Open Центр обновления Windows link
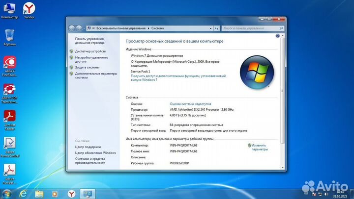The height and width of the screenshot is (199, 354). point(95,153)
